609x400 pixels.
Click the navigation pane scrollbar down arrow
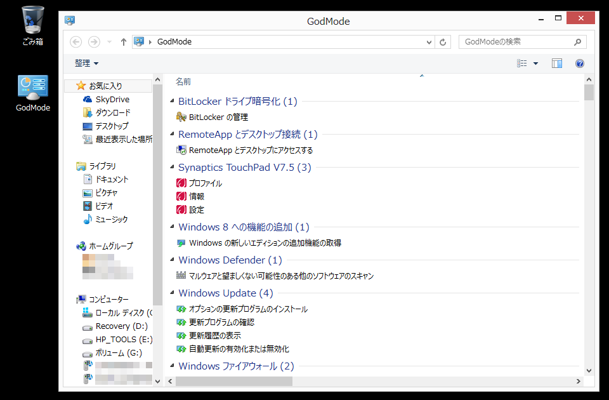tap(158, 382)
